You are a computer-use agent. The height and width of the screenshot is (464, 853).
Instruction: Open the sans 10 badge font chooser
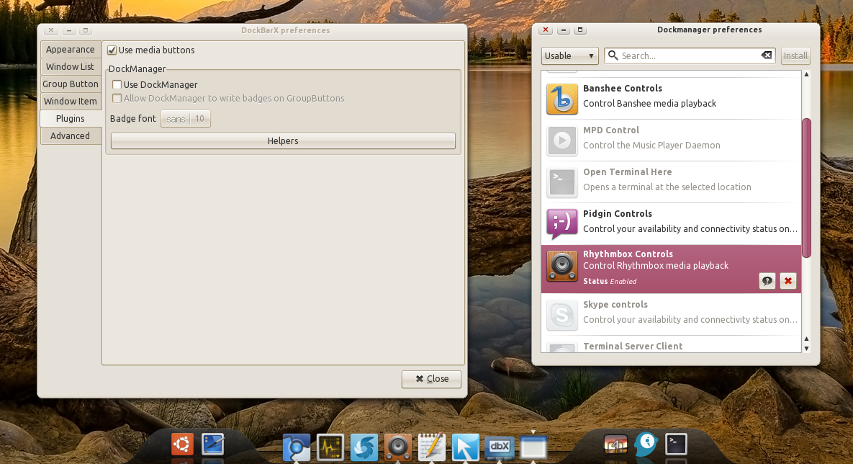(186, 119)
